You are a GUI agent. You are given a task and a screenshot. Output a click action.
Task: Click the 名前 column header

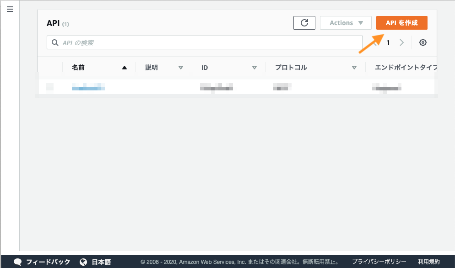click(x=78, y=68)
